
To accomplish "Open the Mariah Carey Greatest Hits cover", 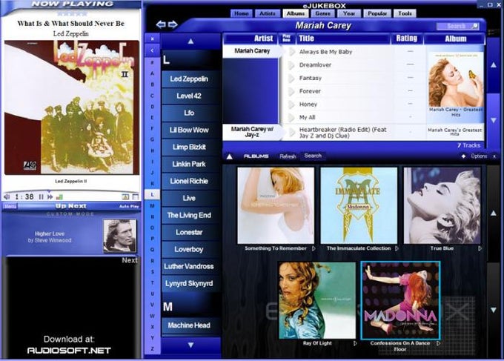I will 455,79.
